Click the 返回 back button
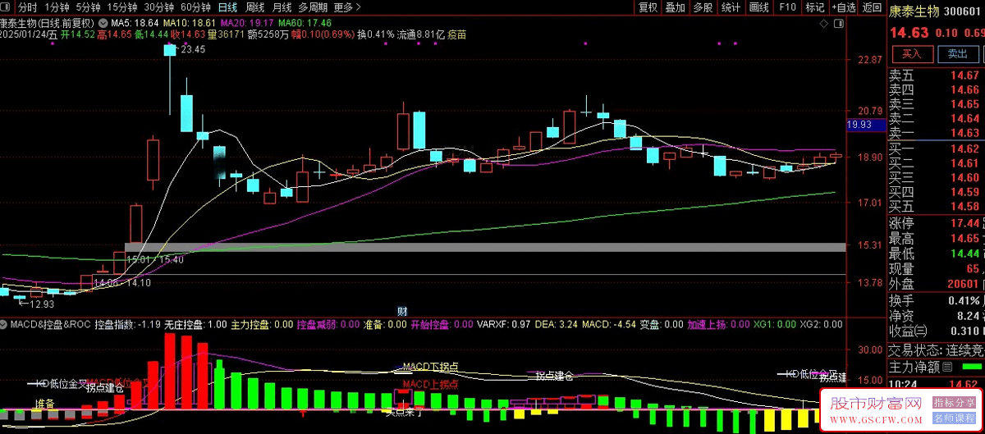Viewport: 985px width, 434px height. [872, 7]
